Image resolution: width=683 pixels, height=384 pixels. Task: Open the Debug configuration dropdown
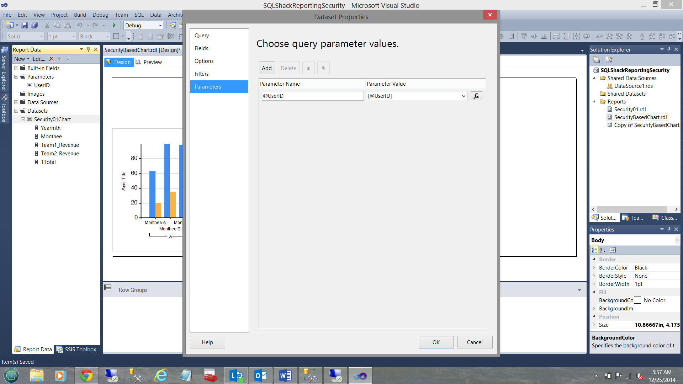pos(160,26)
